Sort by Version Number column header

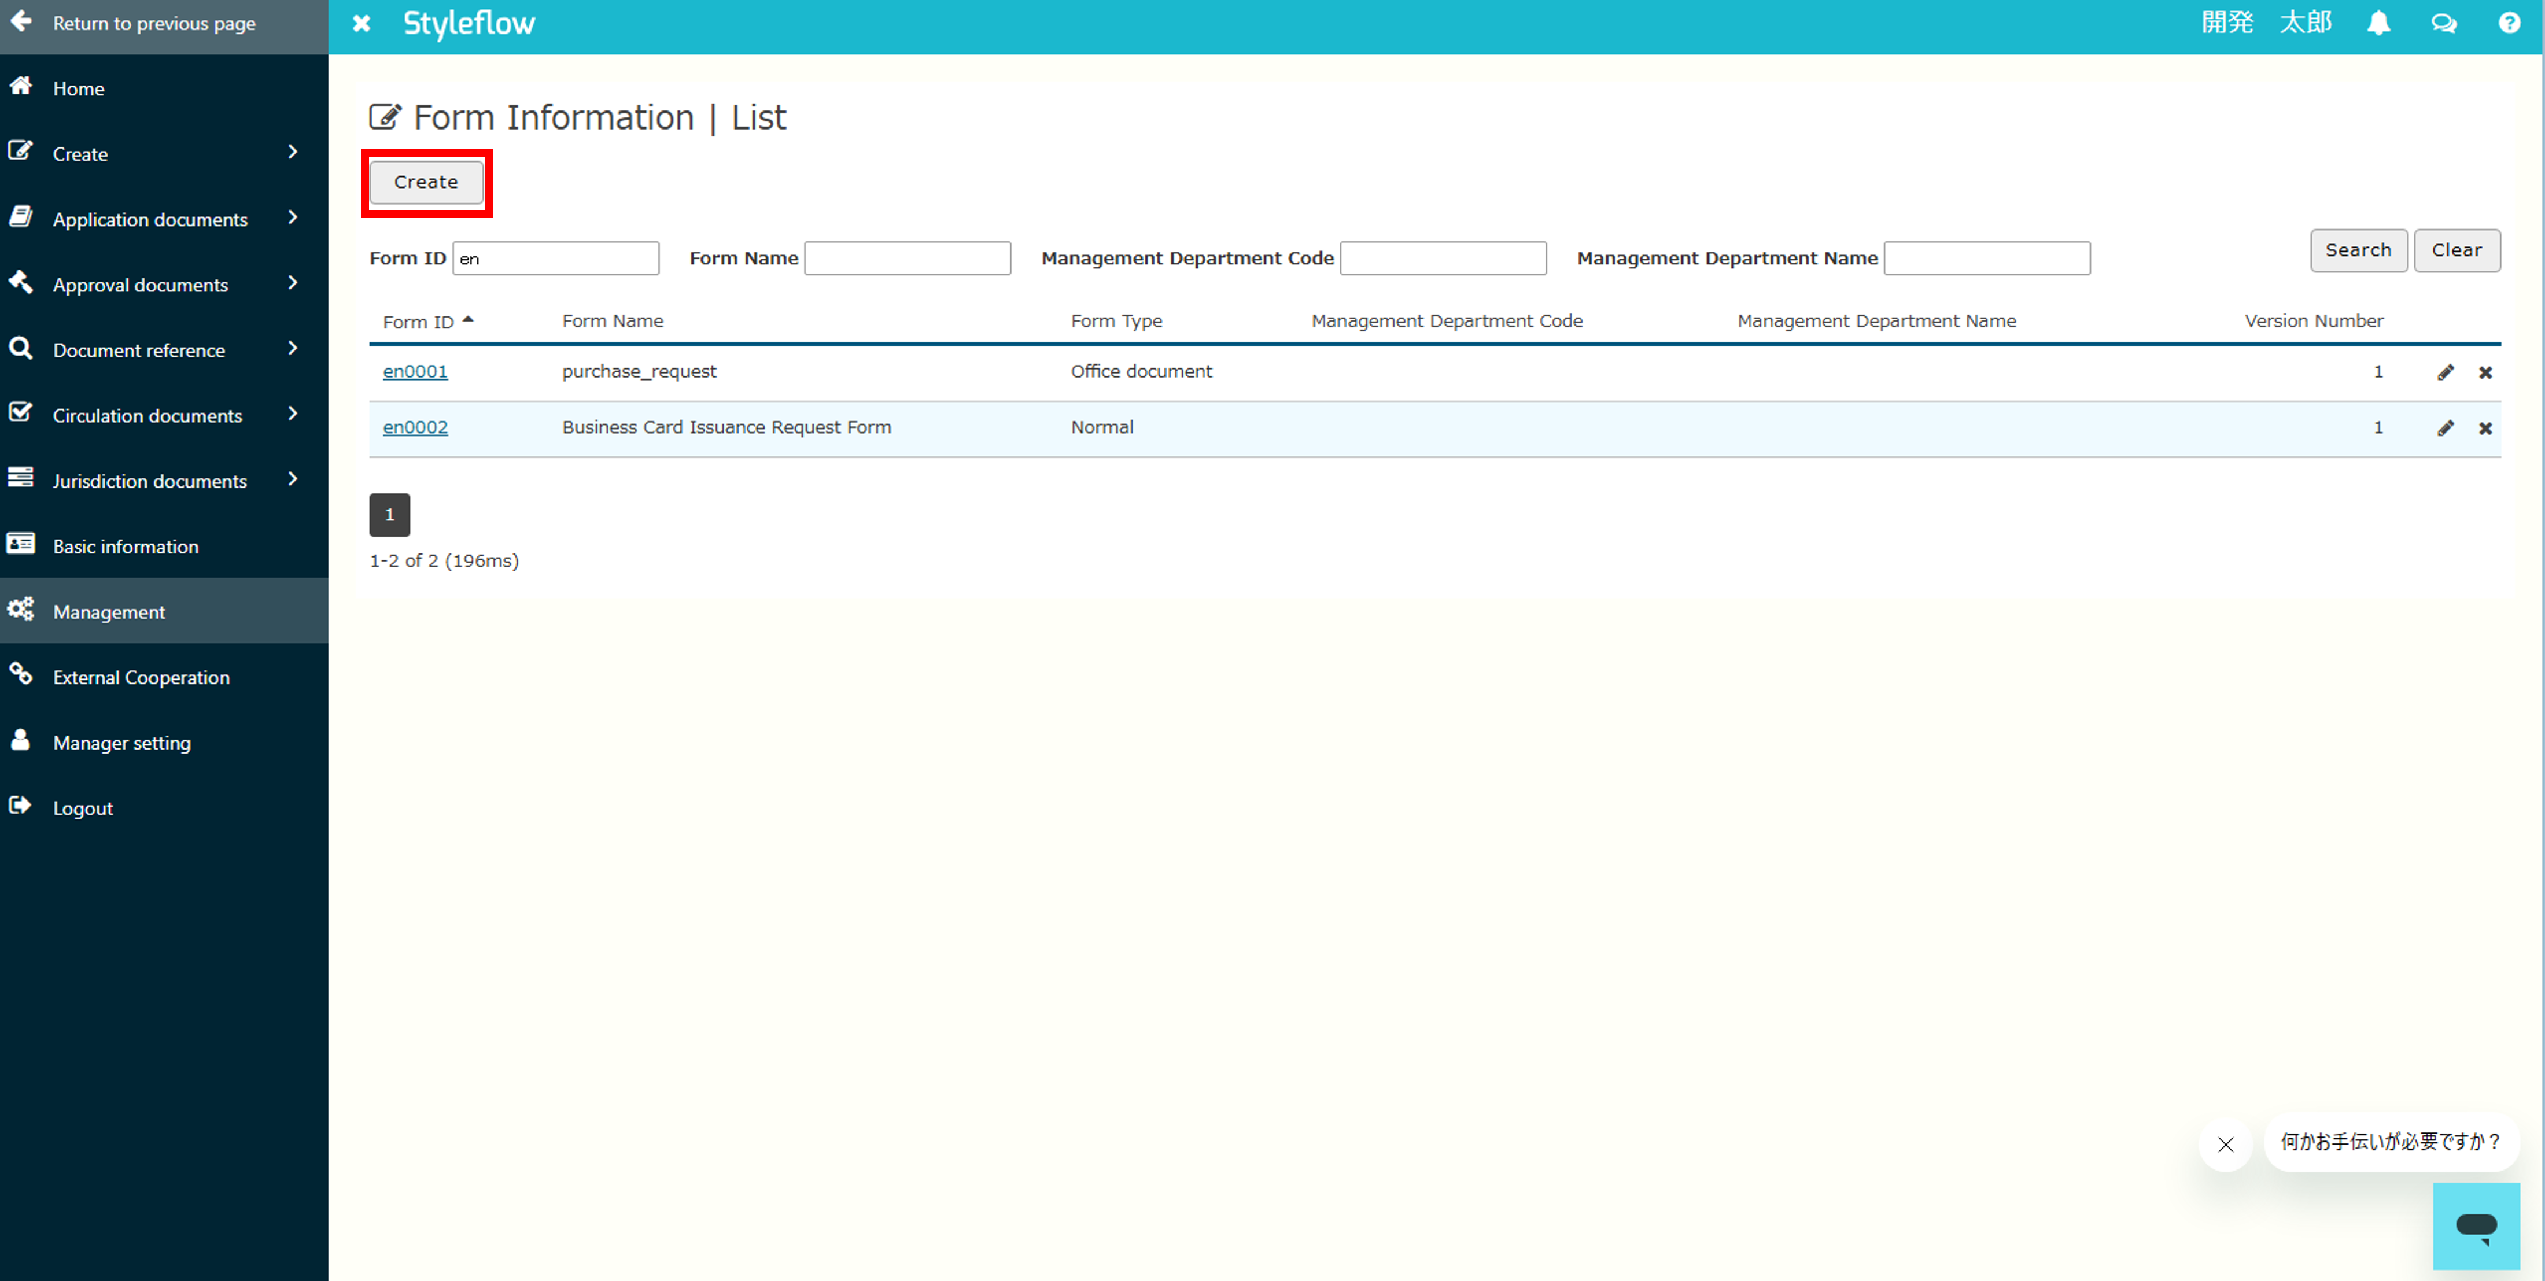click(2314, 321)
